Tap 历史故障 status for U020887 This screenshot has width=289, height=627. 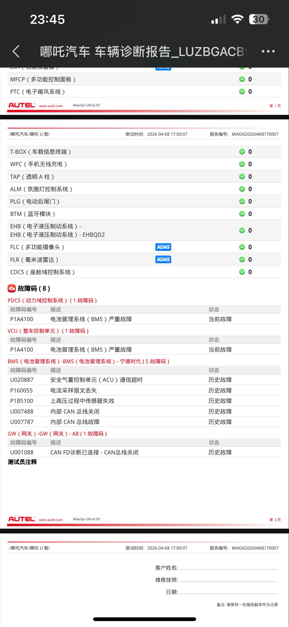[x=220, y=380]
